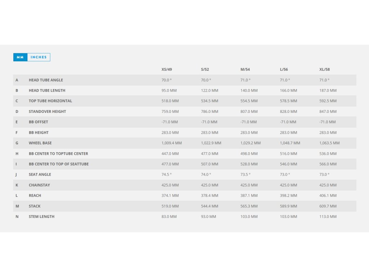This screenshot has height=277, width=369.
Task: Select the 406.1 MM reach value
Action: click(328, 195)
